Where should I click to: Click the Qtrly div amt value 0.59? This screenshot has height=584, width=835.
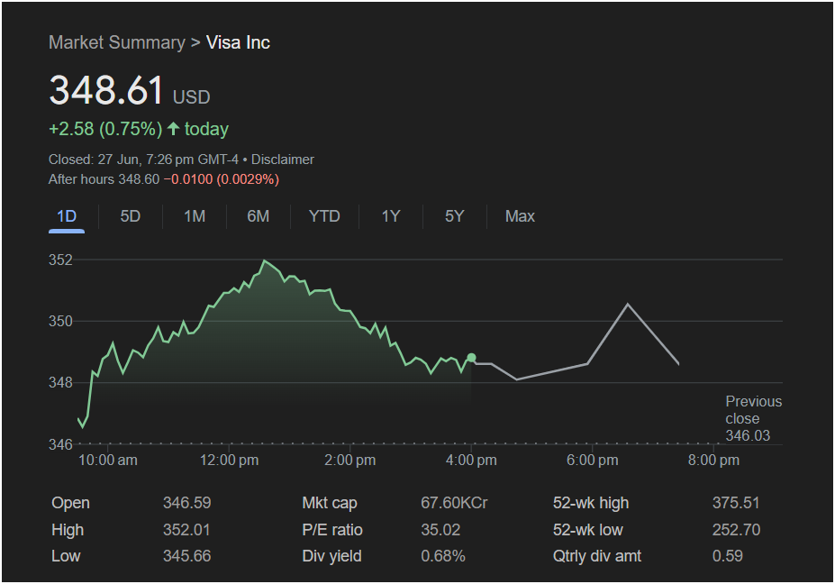coord(728,556)
